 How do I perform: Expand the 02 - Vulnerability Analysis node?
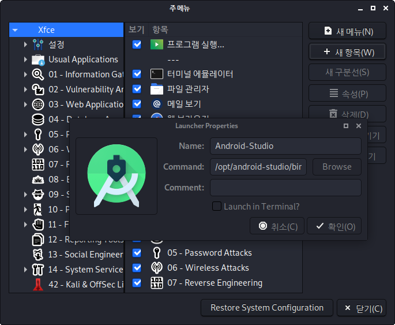coord(25,89)
